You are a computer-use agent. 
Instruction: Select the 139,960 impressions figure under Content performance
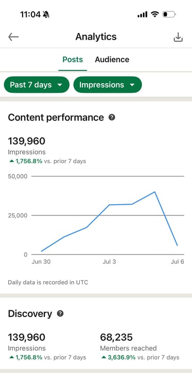(27, 141)
